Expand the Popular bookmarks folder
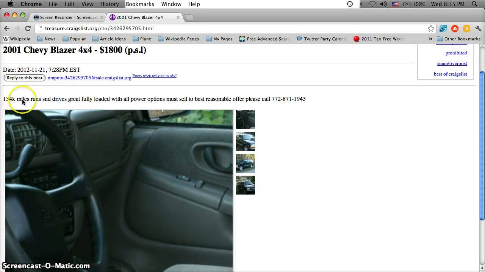The width and height of the screenshot is (485, 272). click(x=74, y=39)
